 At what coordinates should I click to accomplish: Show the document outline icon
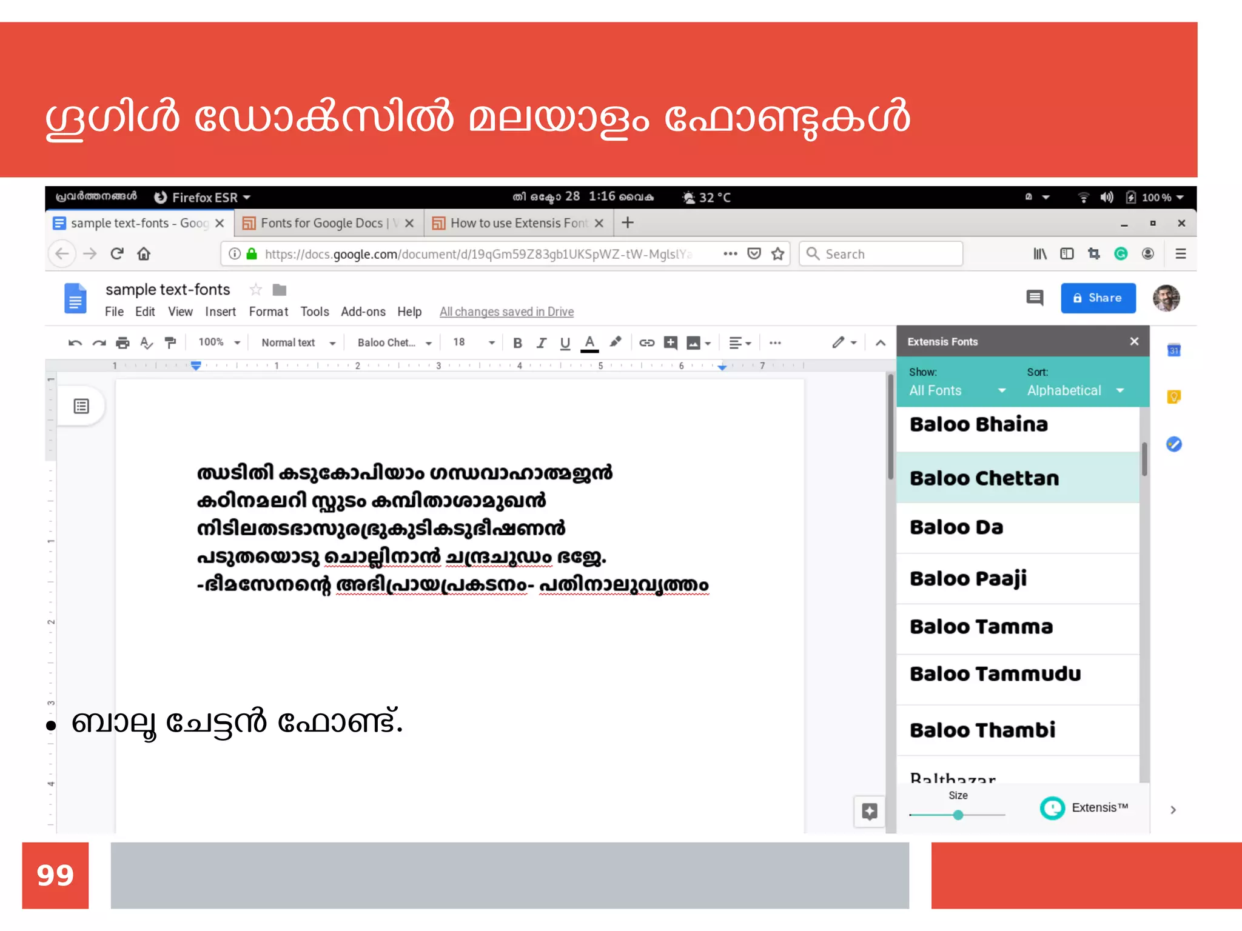(x=81, y=406)
